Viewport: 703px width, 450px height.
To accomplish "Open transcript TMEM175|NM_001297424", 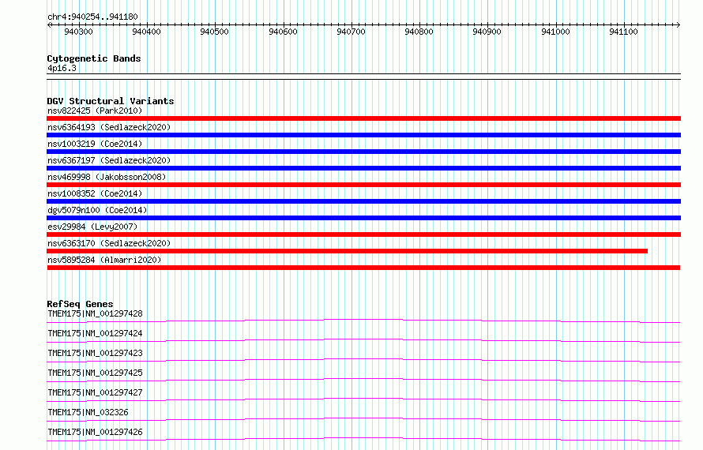I will point(95,333).
